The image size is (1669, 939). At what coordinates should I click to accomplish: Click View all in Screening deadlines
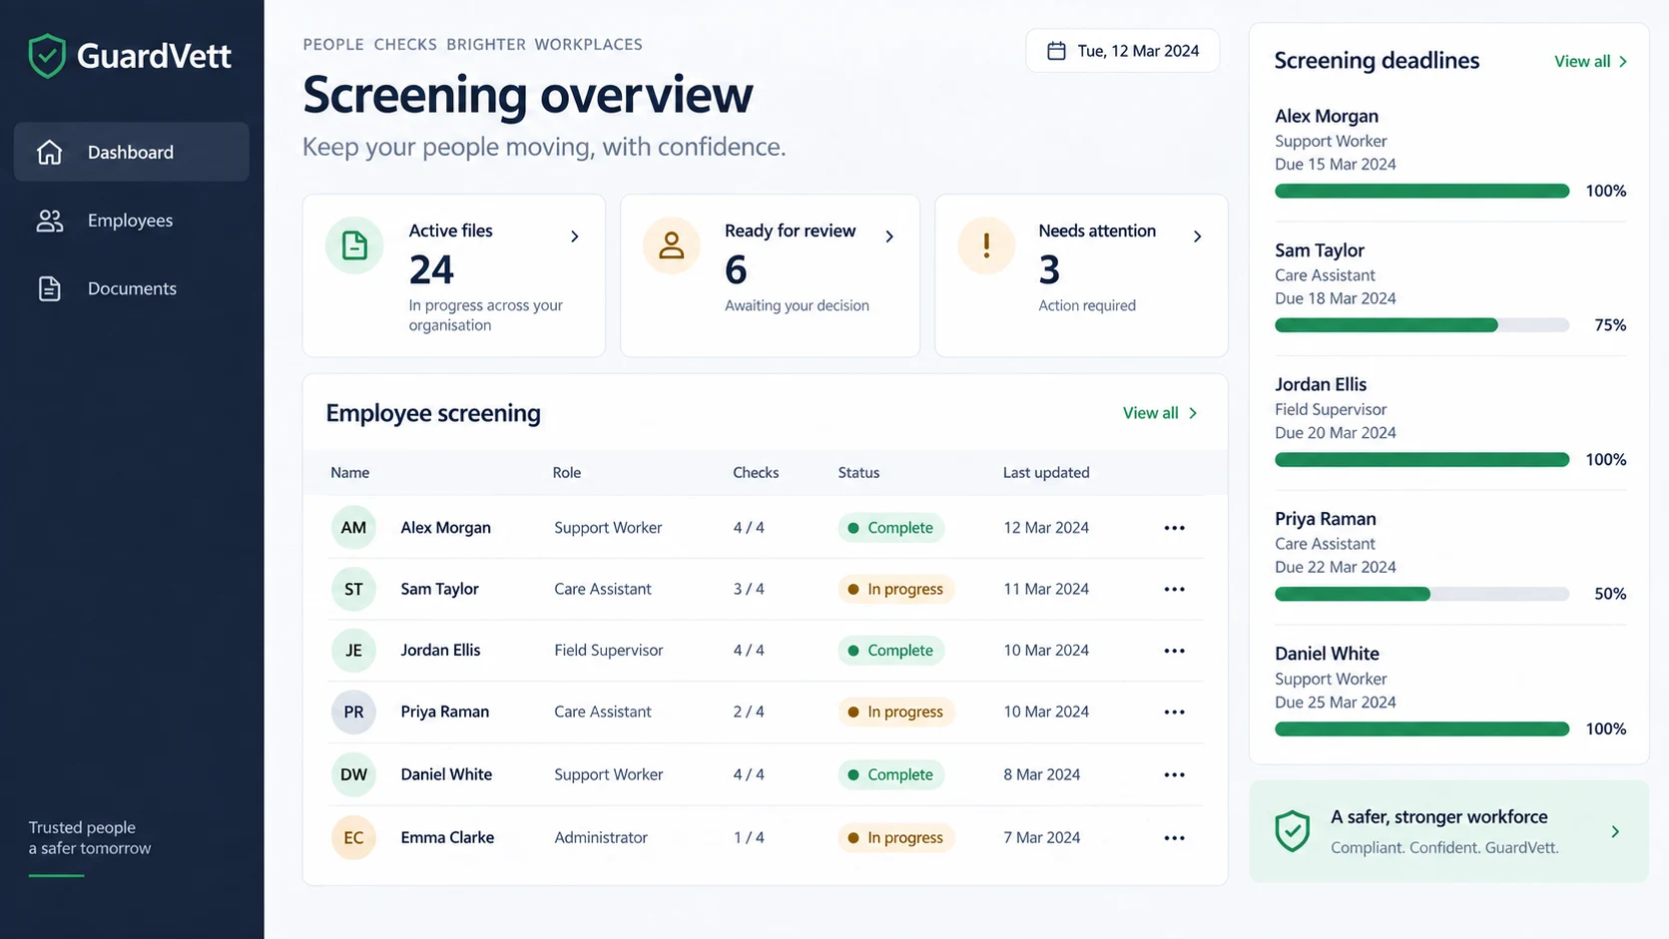[x=1582, y=62]
